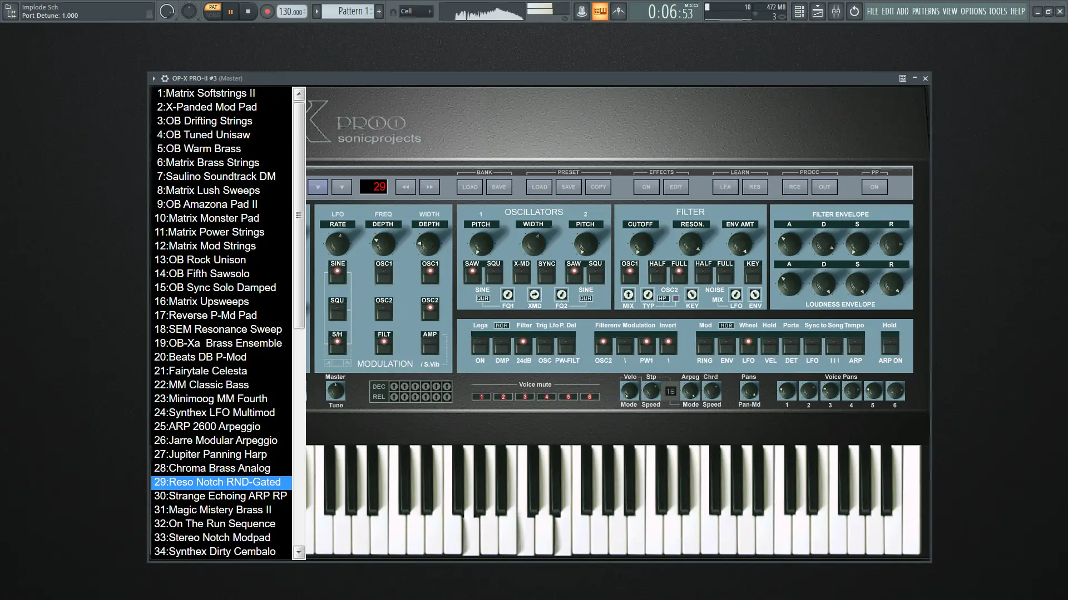The width and height of the screenshot is (1068, 600).
Task: Open the PATTERNS menu
Action: [926, 11]
